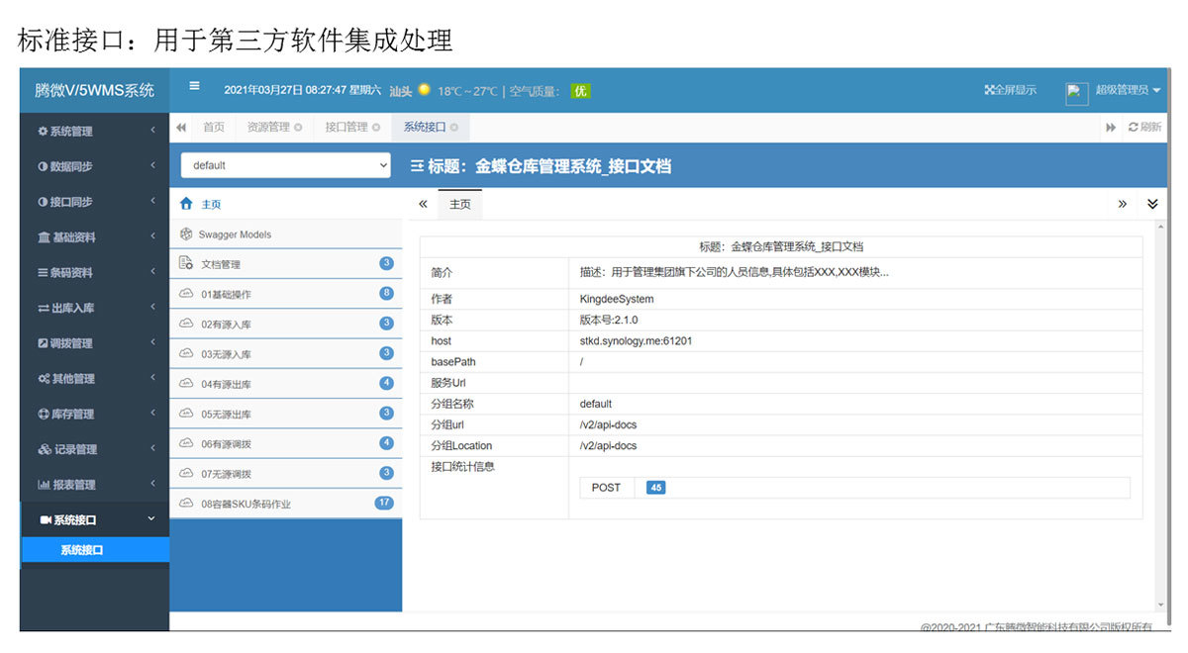Viewport: 1188px width, 653px height.
Task: Collapse the doc panel with « icon
Action: [x=423, y=204]
